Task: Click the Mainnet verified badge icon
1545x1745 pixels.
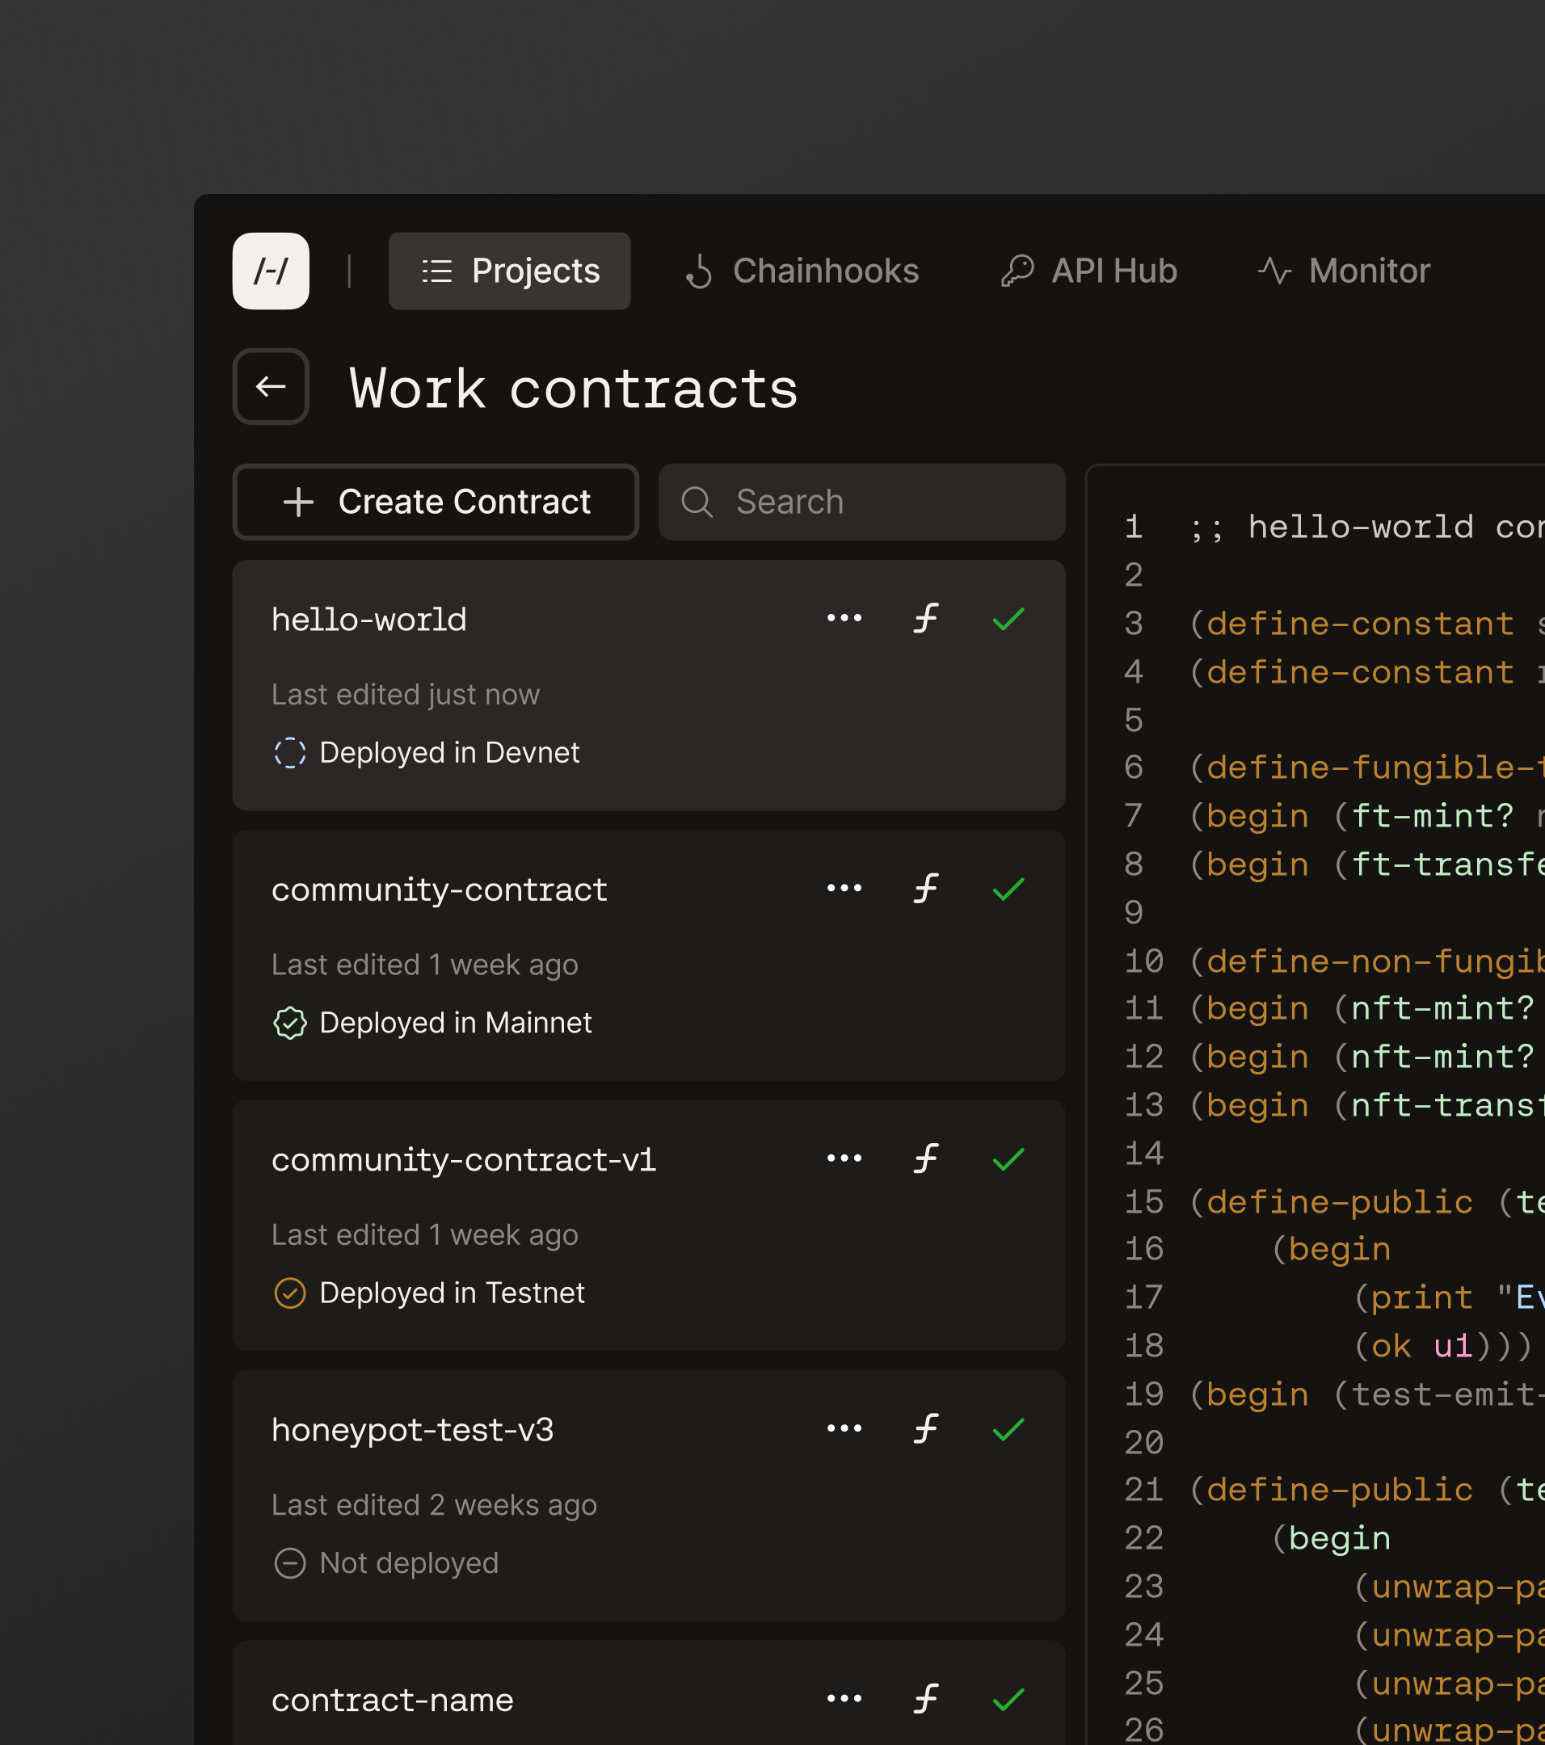Action: click(x=289, y=1023)
